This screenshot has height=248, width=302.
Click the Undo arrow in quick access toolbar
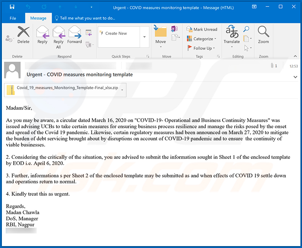(x=28, y=7)
